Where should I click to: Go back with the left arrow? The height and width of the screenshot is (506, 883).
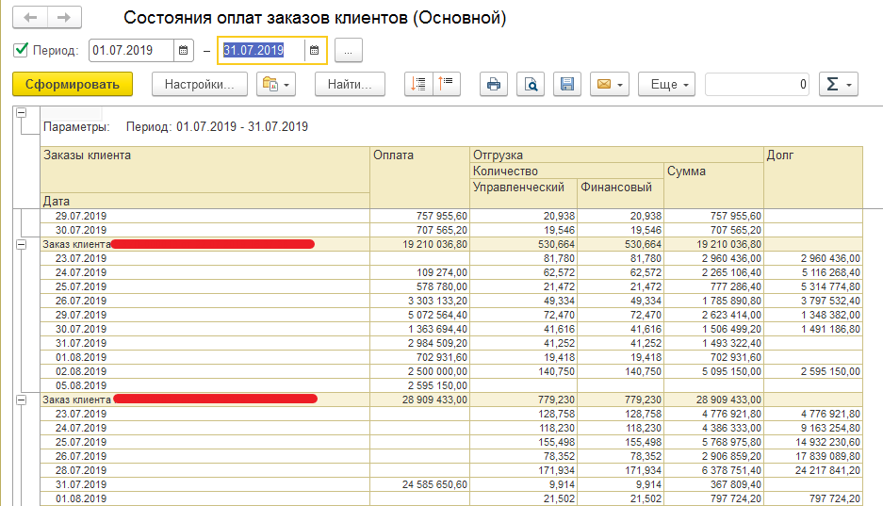click(x=31, y=18)
